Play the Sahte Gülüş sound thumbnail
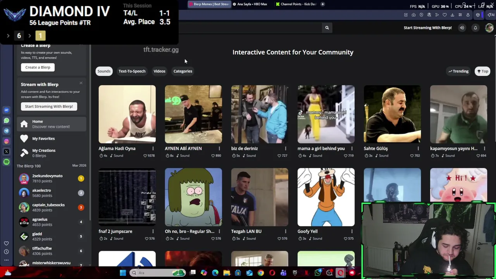The width and height of the screenshot is (496, 279). 392,114
